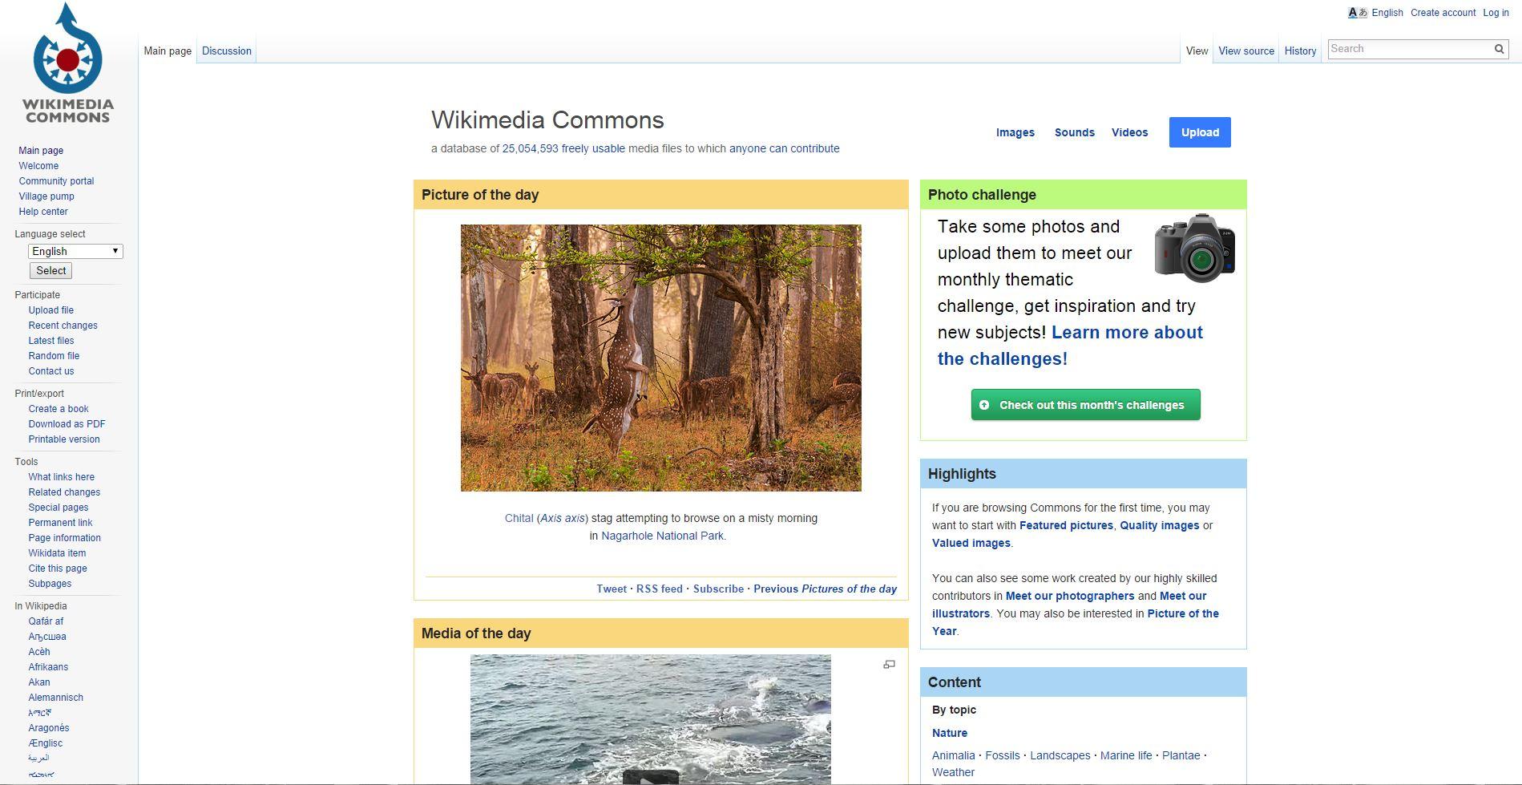
Task: Go to the Videos section link
Action: click(1129, 132)
